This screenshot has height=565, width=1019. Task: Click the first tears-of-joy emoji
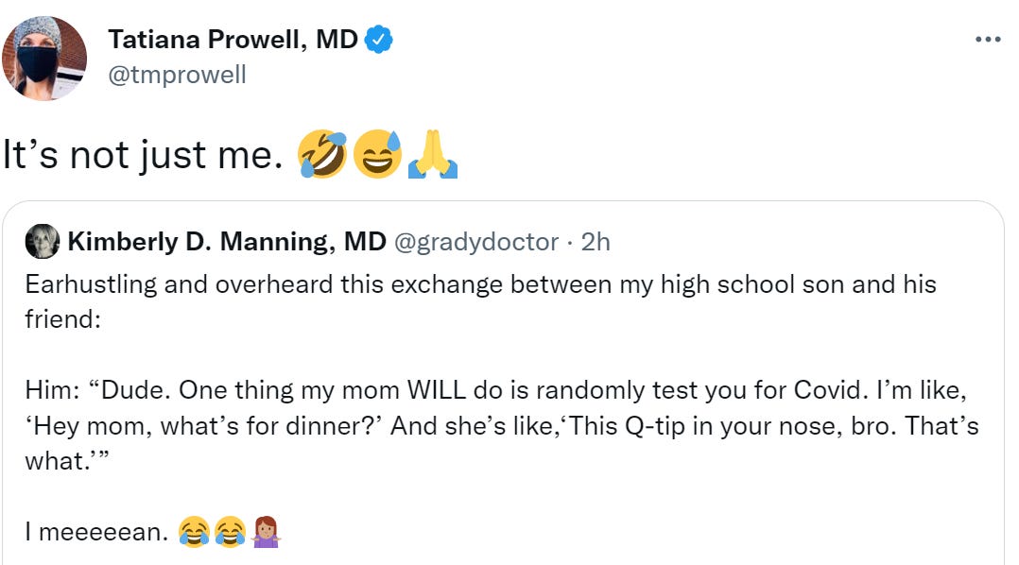(194, 533)
